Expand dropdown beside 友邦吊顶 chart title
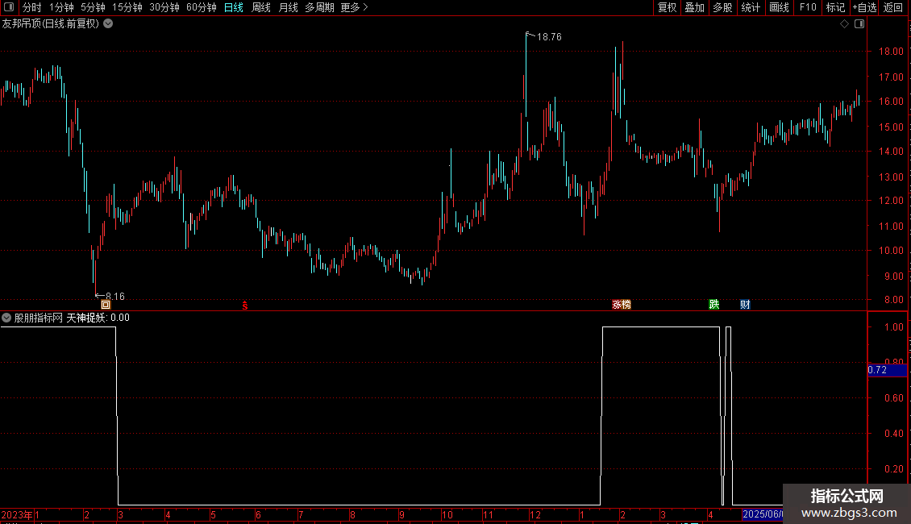Viewport: 911px width, 524px height. coord(108,24)
